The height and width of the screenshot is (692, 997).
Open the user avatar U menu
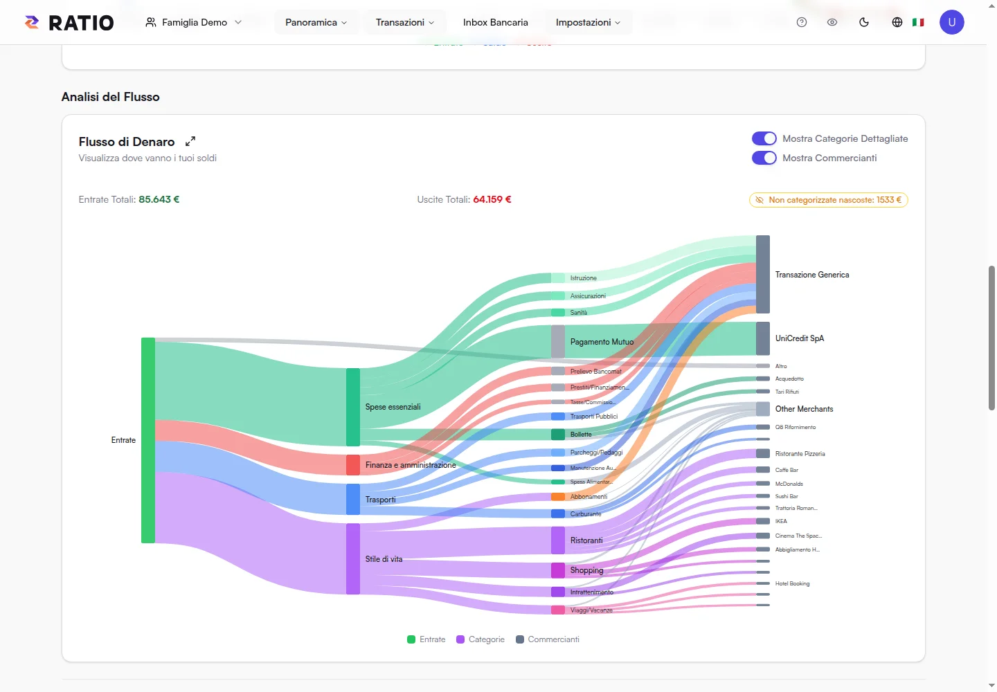pyautogui.click(x=952, y=22)
